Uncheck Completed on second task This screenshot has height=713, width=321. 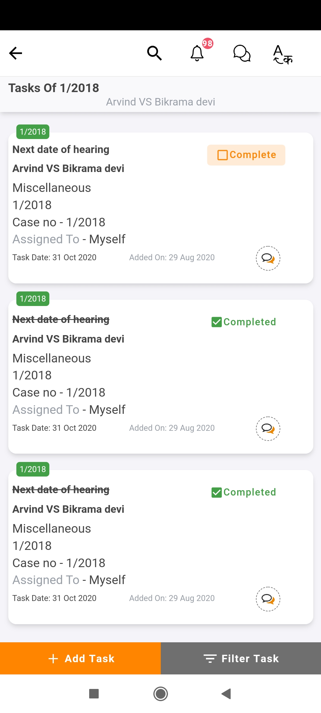coord(244,322)
